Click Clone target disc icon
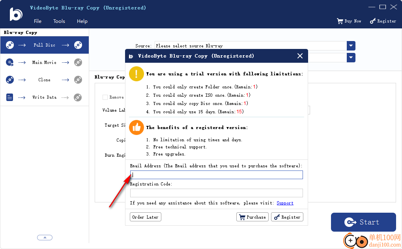The height and width of the screenshot is (249, 402). coord(78,80)
